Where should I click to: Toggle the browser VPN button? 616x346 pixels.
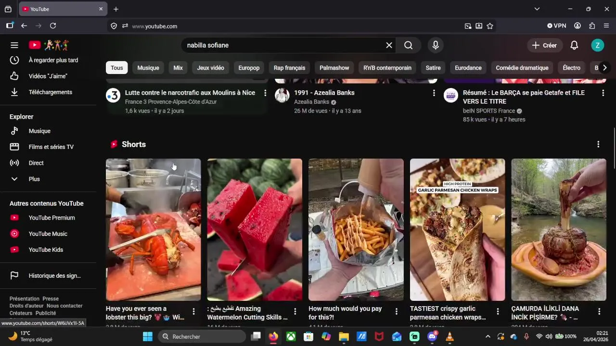tap(557, 26)
